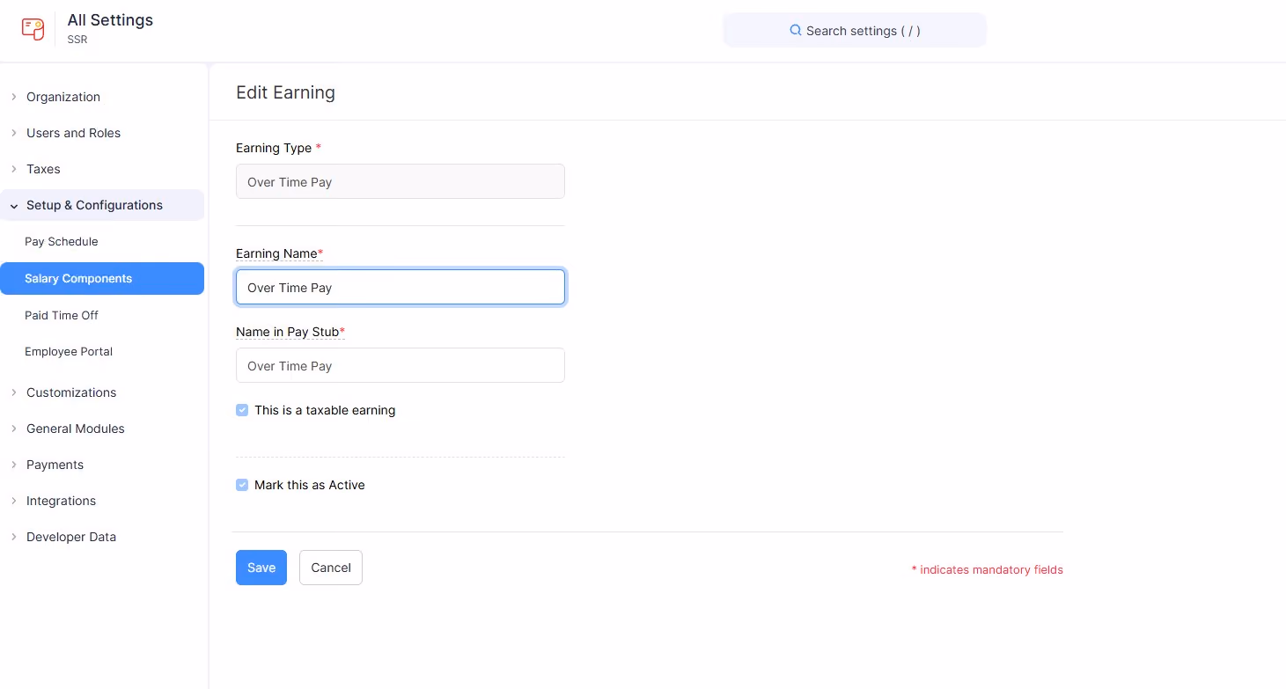Expand the Payments chevron arrow
This screenshot has width=1286, height=689.
(14, 465)
